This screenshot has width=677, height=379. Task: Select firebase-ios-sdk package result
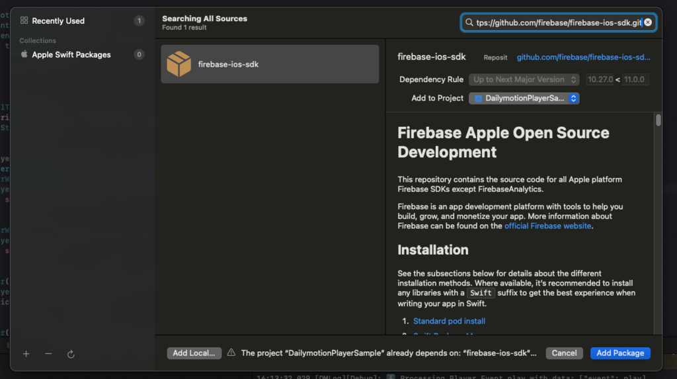270,64
